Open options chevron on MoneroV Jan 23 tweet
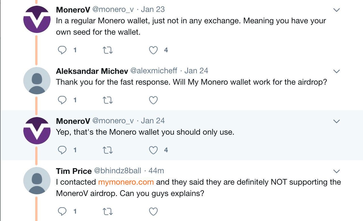Screen dimensions: 363x221 [336, 10]
